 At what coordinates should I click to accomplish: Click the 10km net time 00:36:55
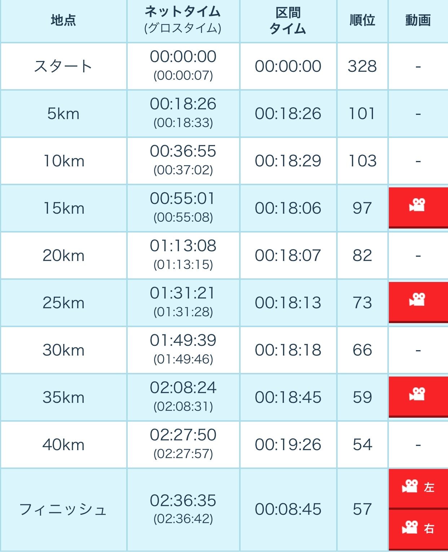(183, 151)
